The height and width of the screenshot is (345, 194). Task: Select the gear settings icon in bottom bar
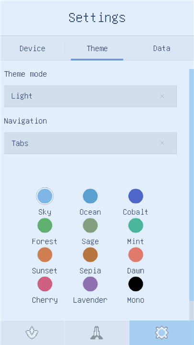(x=162, y=333)
